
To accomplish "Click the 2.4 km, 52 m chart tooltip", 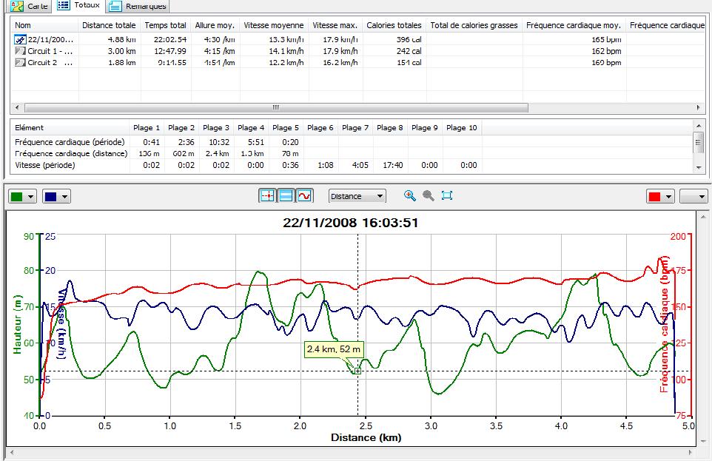I will [334, 349].
